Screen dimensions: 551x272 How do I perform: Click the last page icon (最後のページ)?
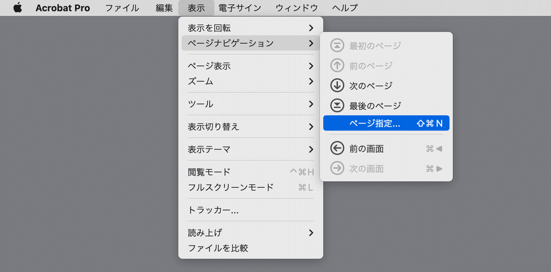tap(337, 105)
